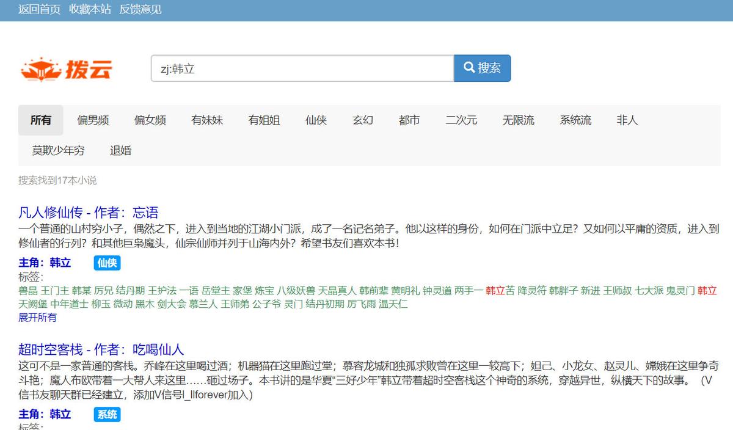This screenshot has width=733, height=430.
Task: Click the text 搜索找到17本小说
Action: [57, 181]
